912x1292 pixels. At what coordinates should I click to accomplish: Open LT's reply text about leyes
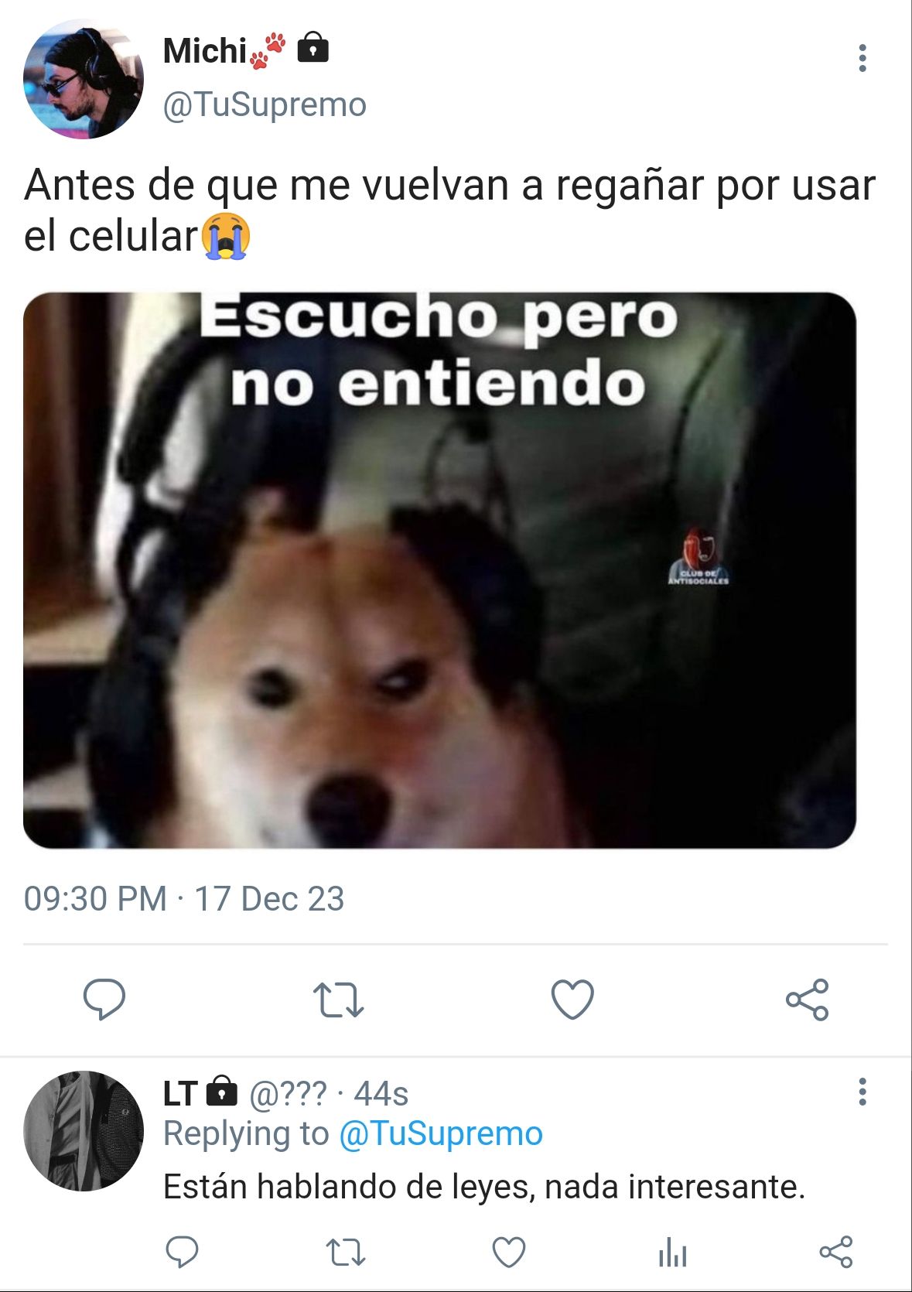click(484, 1187)
